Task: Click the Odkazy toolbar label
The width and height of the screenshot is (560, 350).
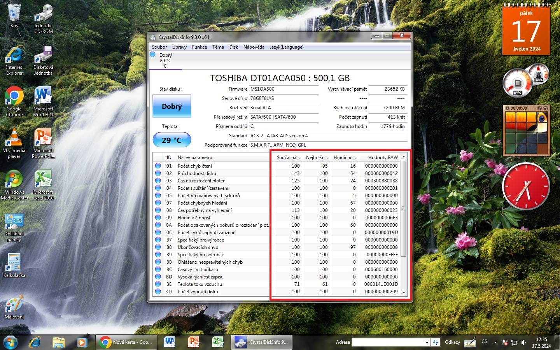Action: click(x=452, y=342)
